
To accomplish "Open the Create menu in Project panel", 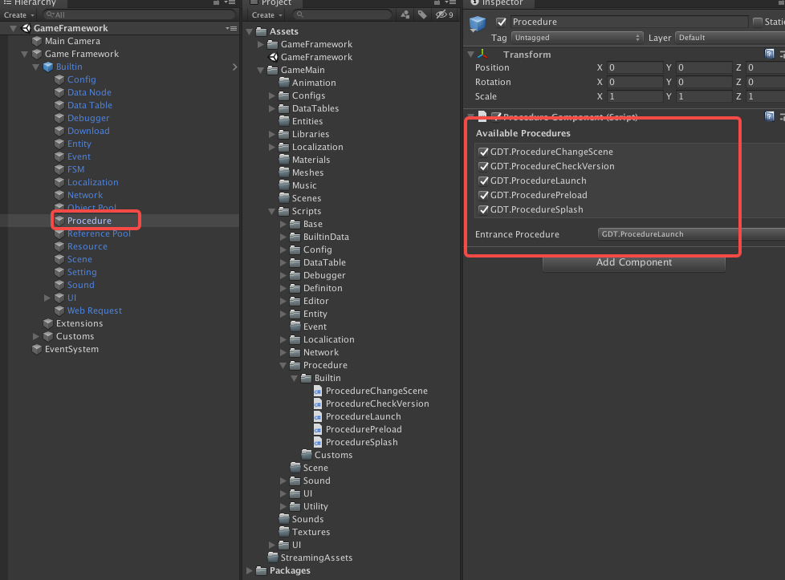I will point(266,14).
